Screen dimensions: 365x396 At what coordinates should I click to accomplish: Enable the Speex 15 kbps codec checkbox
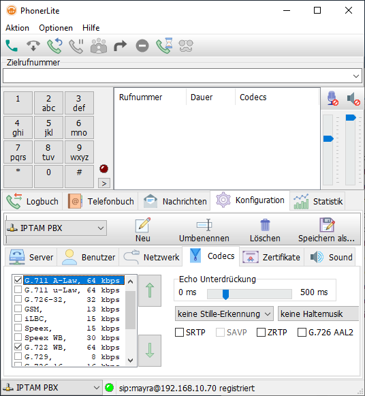[x=18, y=328]
